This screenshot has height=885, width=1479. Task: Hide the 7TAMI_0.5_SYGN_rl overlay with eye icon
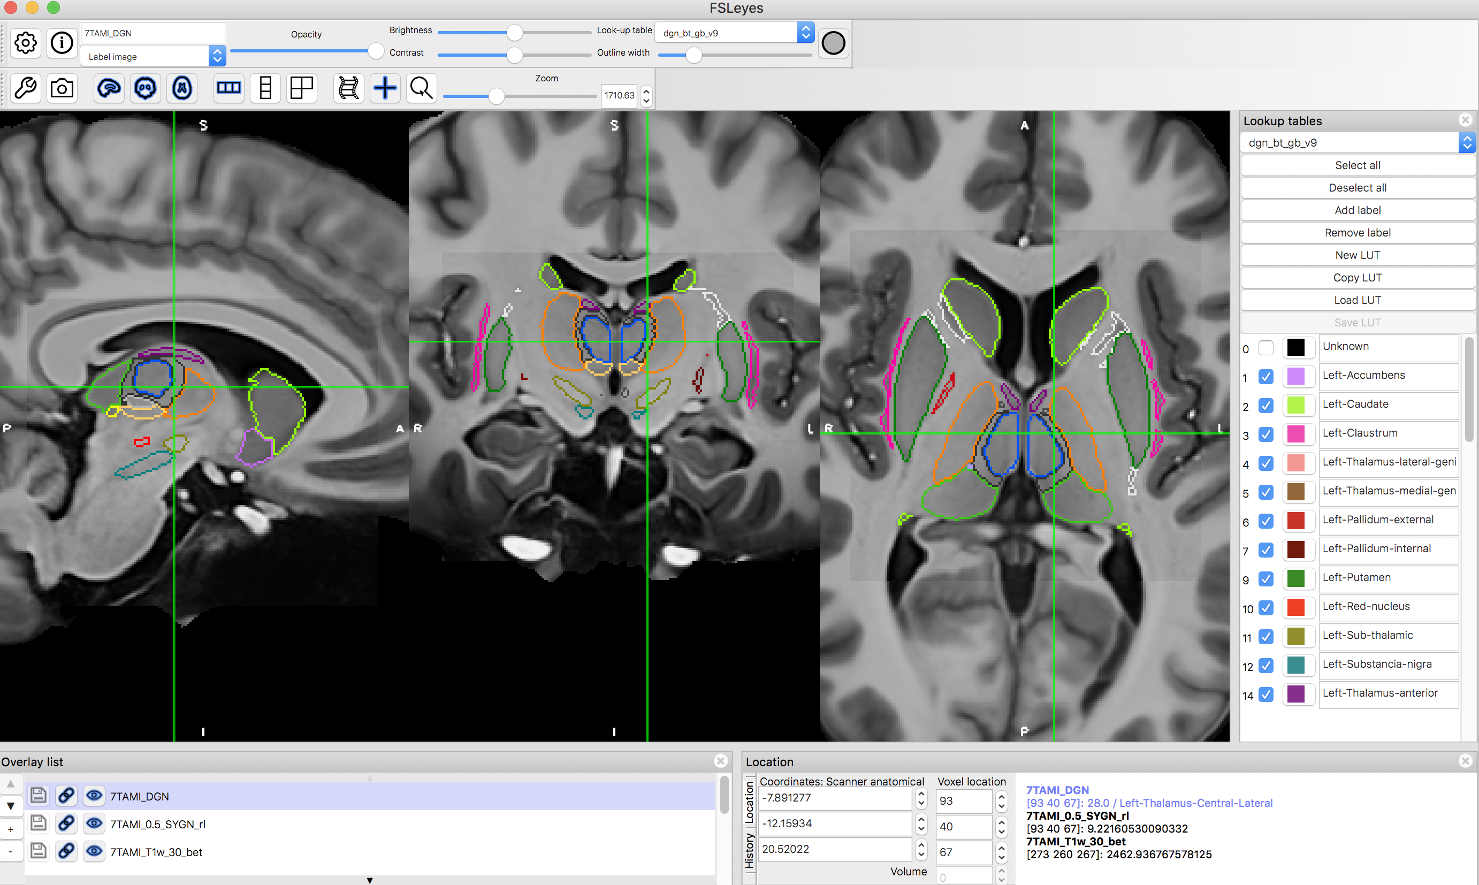[94, 824]
